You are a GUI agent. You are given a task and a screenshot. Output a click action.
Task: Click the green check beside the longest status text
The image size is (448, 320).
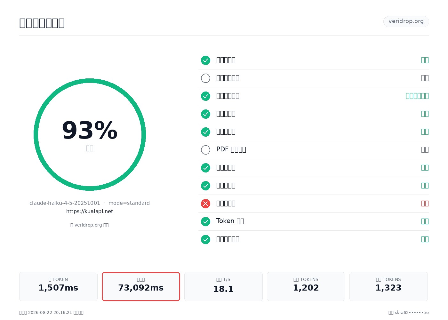click(x=205, y=96)
